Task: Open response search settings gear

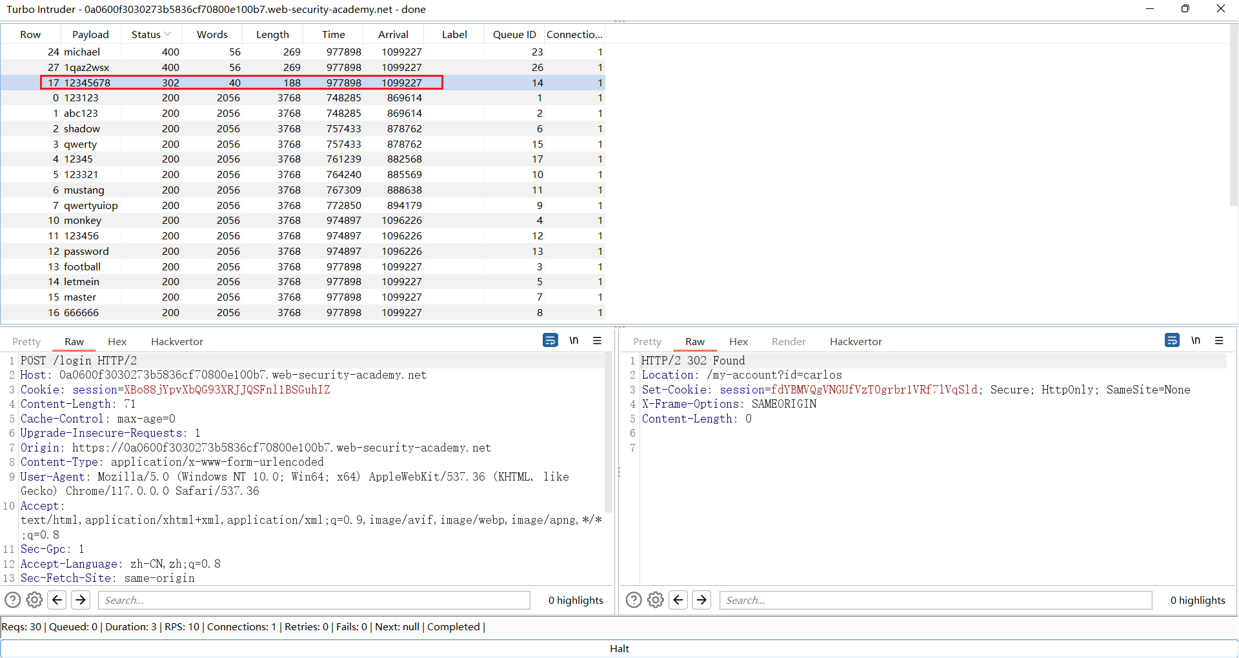Action: point(656,600)
